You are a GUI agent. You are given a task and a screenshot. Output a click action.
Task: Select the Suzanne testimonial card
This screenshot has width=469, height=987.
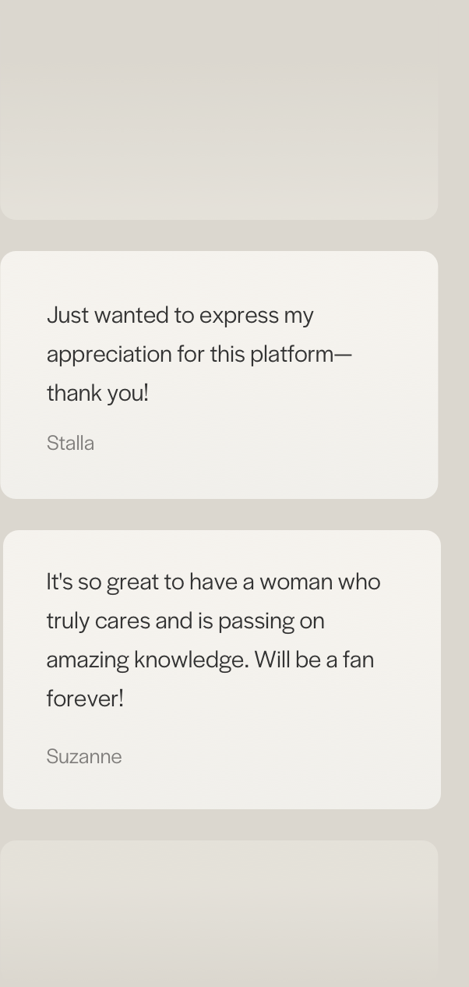click(222, 670)
